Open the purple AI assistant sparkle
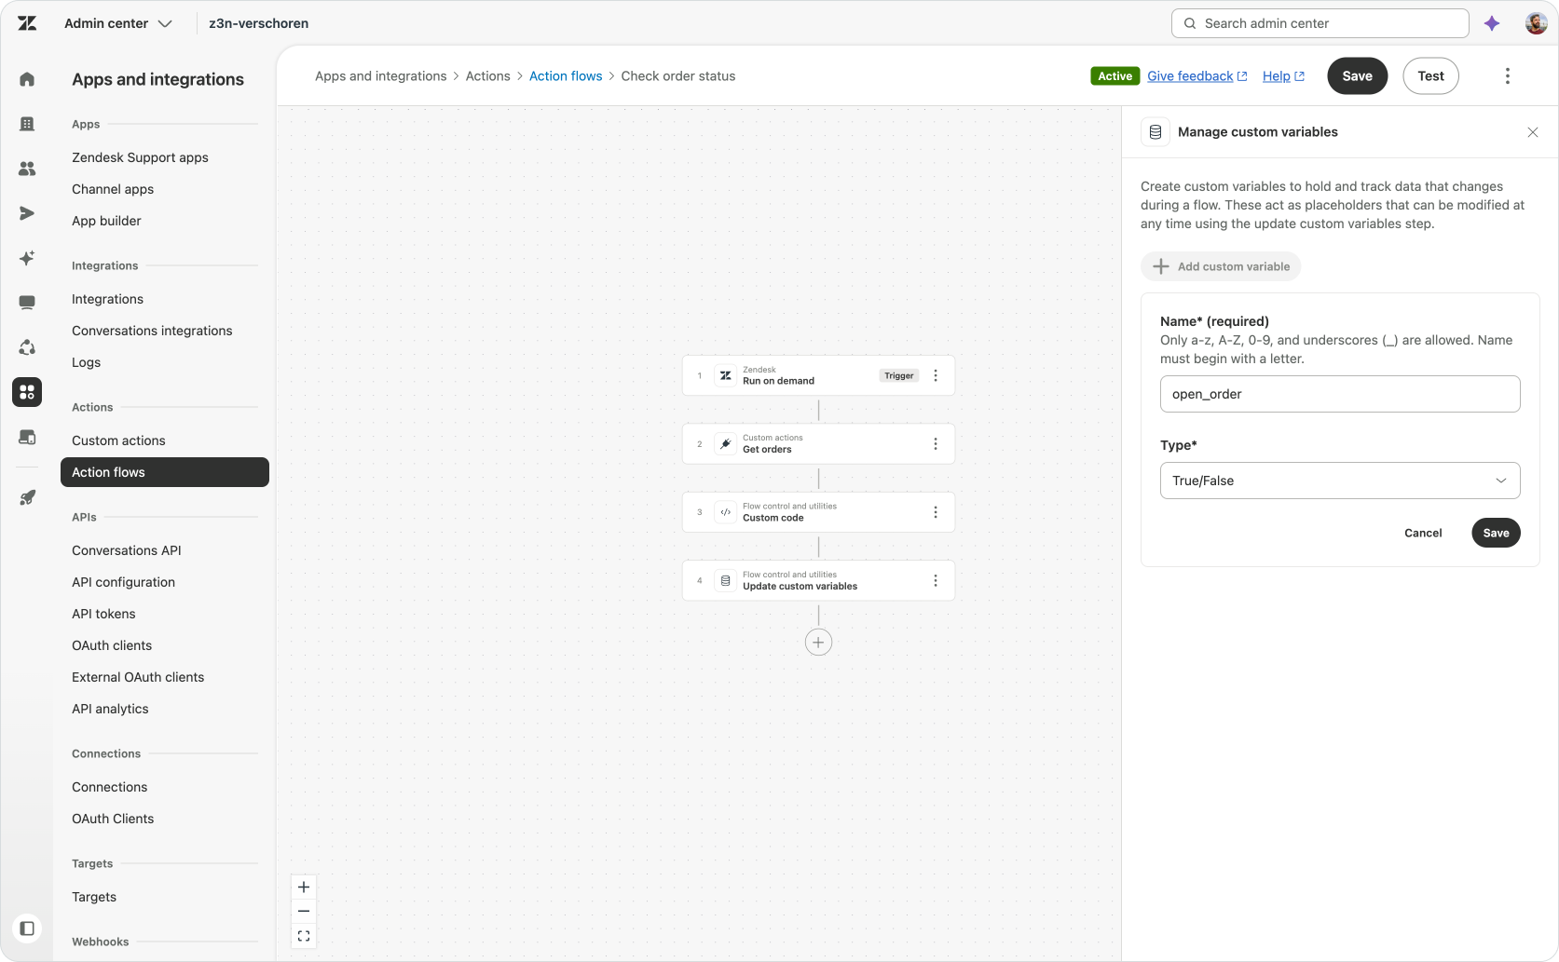This screenshot has height=962, width=1559. click(1492, 23)
